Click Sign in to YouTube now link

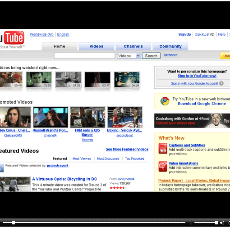pos(197,76)
